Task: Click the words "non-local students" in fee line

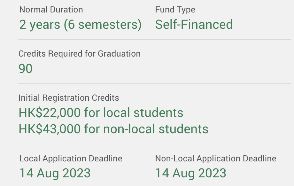Action: (156, 129)
